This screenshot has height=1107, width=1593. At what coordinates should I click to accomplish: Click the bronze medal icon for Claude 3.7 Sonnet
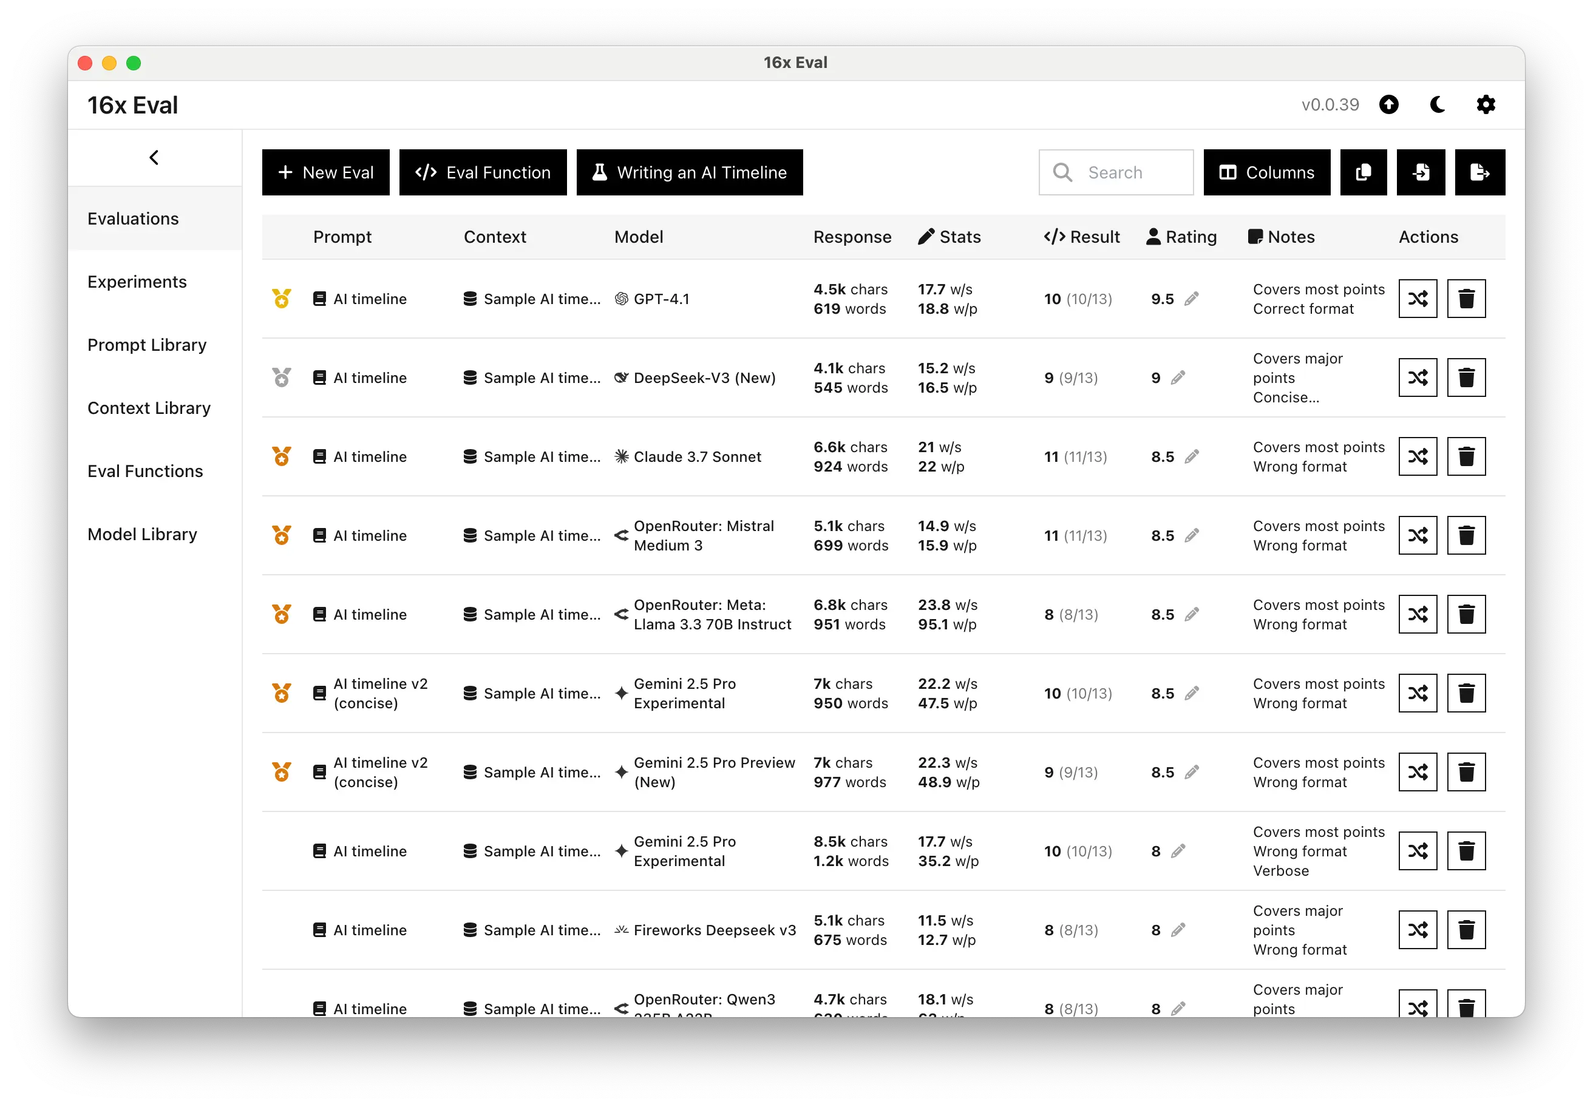tap(281, 457)
